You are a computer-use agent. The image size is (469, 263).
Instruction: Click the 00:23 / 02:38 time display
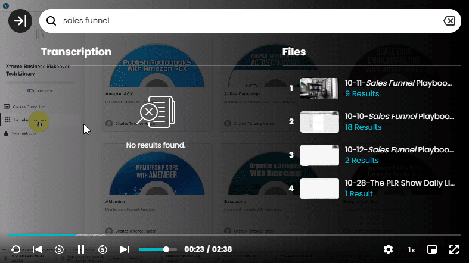click(208, 249)
